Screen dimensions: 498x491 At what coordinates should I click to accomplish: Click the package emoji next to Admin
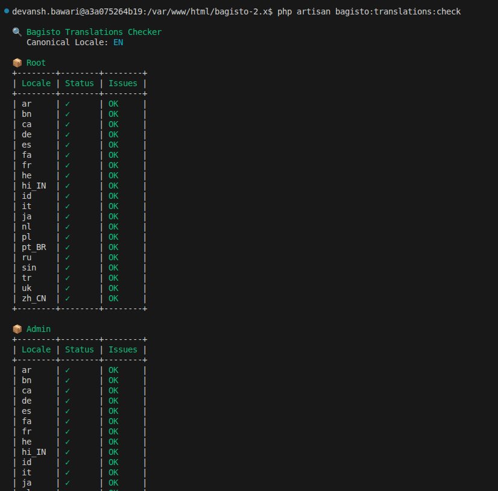coord(17,329)
